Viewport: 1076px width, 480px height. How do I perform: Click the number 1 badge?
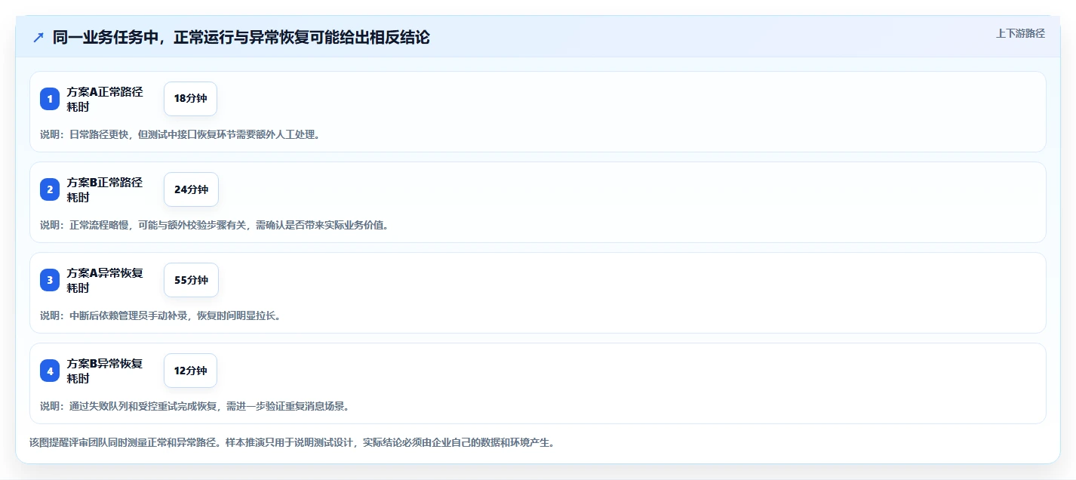click(50, 99)
